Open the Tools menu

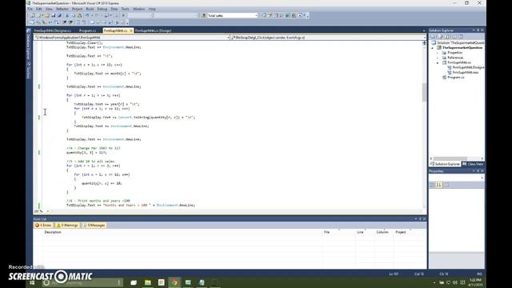pyautogui.click(x=125, y=9)
